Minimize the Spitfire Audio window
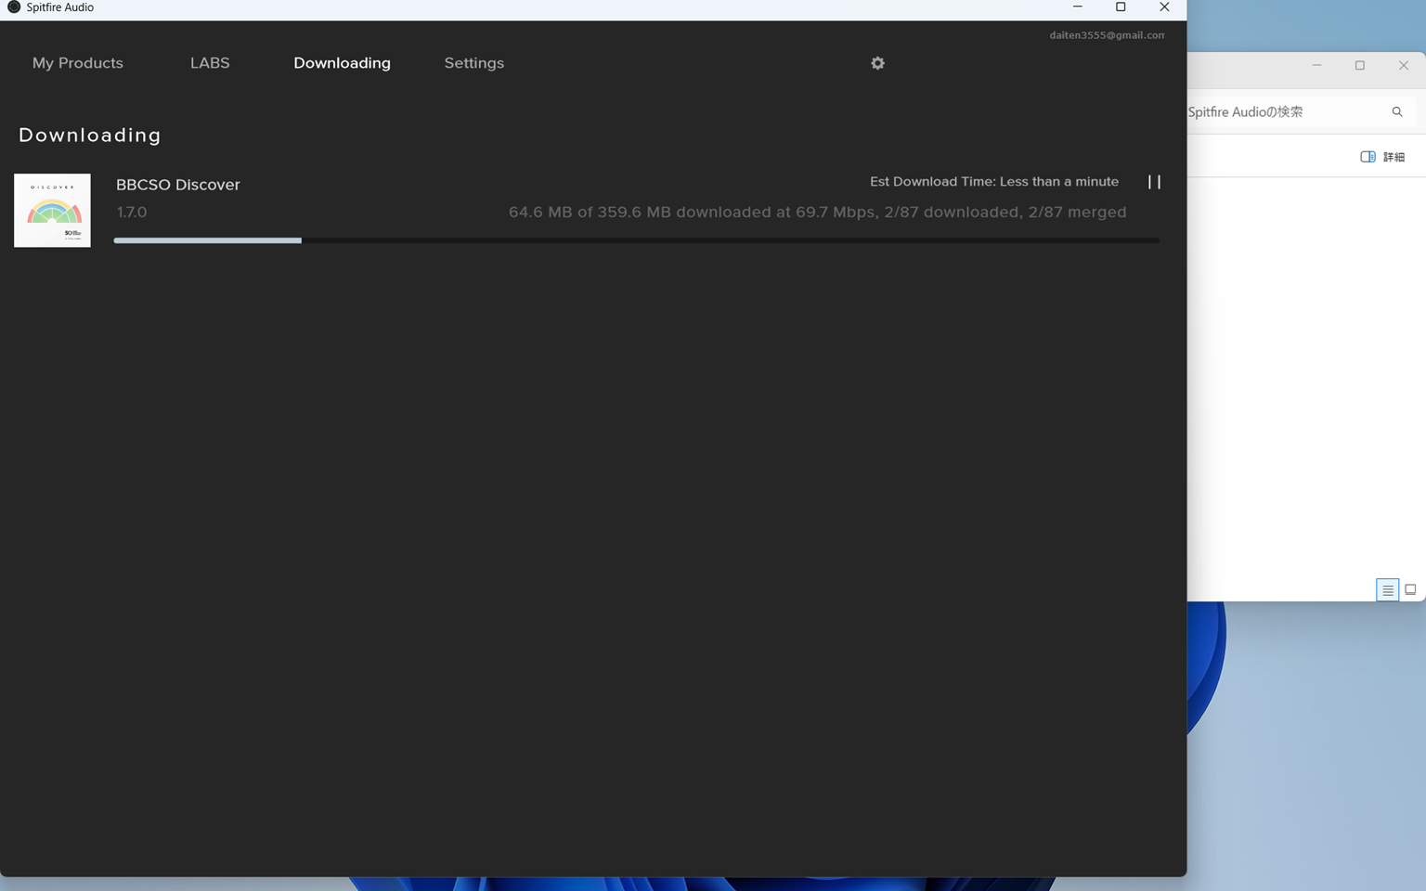The height and width of the screenshot is (891, 1426). 1078,7
